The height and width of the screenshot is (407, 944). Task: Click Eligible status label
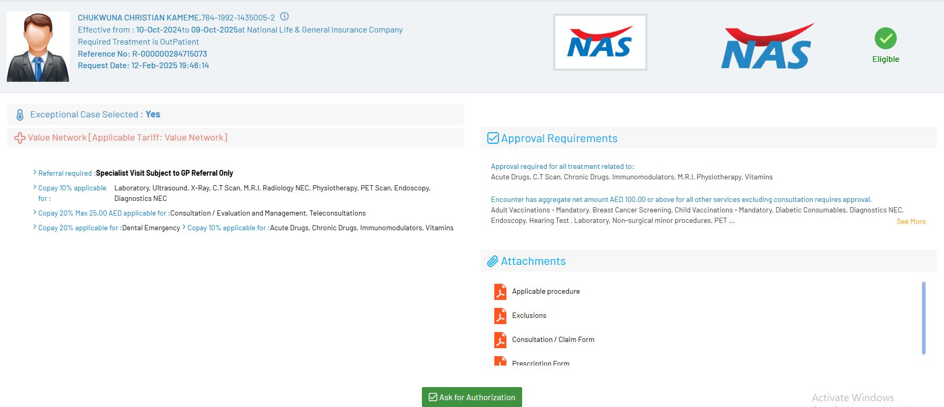coord(886,59)
